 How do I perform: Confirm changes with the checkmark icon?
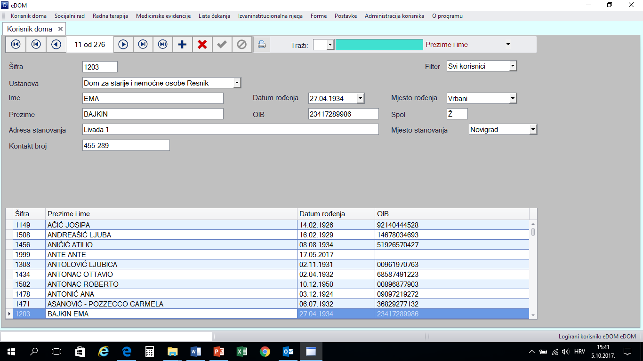click(x=222, y=44)
